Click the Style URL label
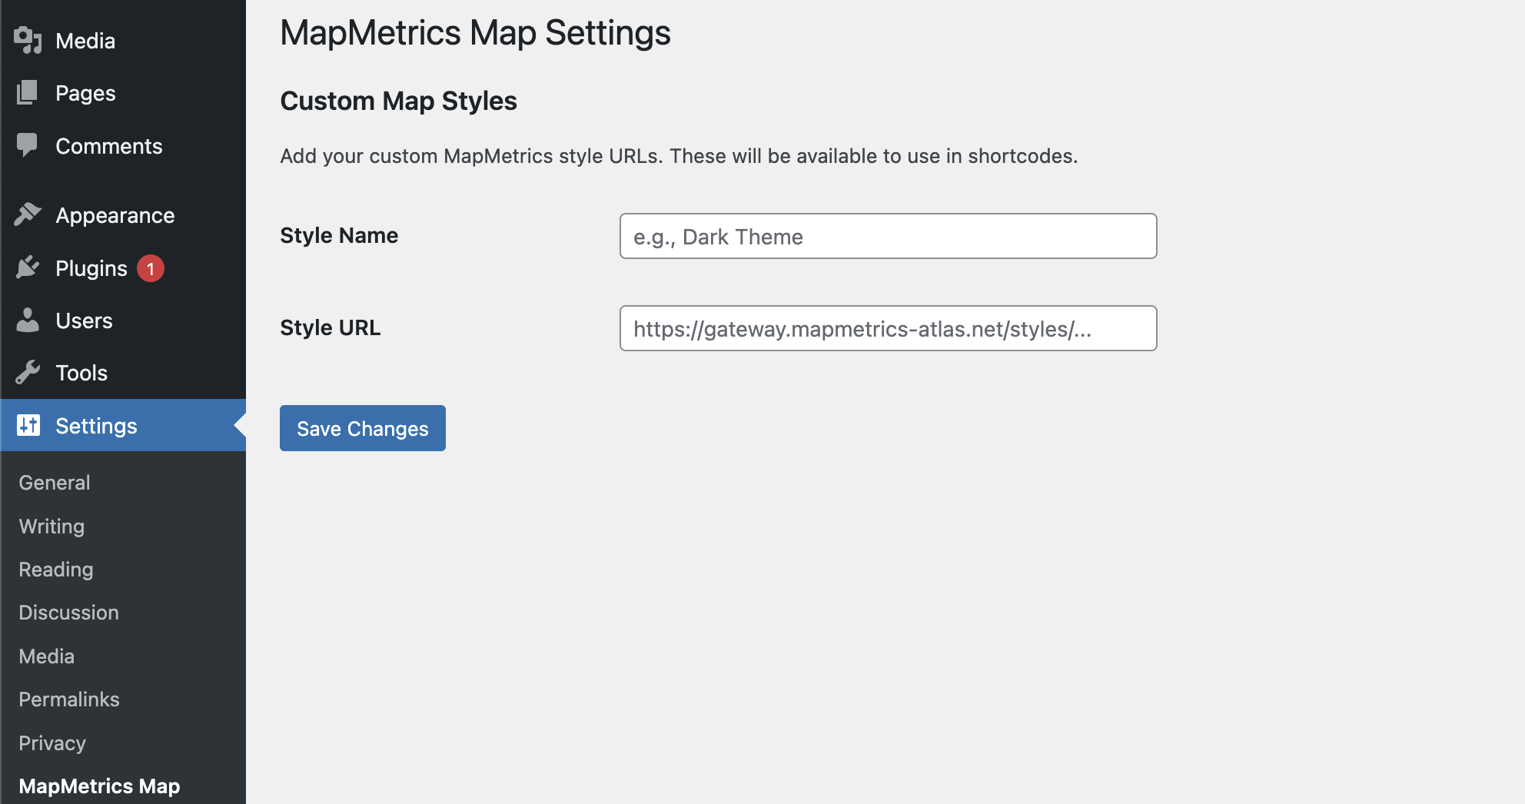1525x804 pixels. coord(331,327)
